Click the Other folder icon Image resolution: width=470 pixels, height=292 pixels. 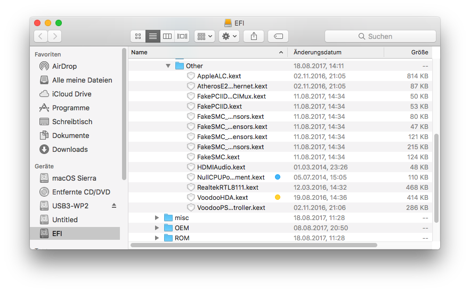[x=179, y=66]
